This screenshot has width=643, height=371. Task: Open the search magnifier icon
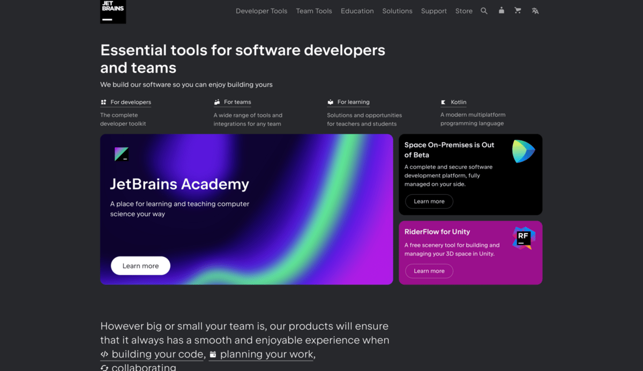pos(484,11)
